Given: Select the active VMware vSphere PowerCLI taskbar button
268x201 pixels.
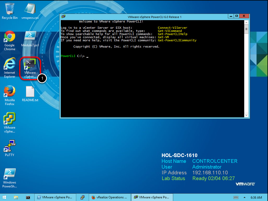Looking at the screenshot, I should click(152, 197).
